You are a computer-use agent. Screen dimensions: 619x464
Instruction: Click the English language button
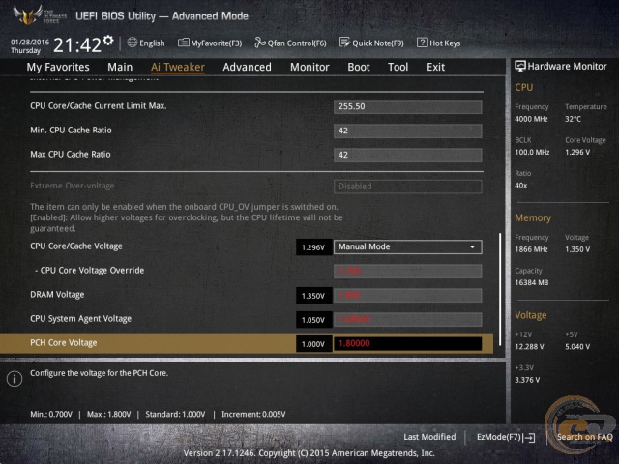click(x=152, y=43)
